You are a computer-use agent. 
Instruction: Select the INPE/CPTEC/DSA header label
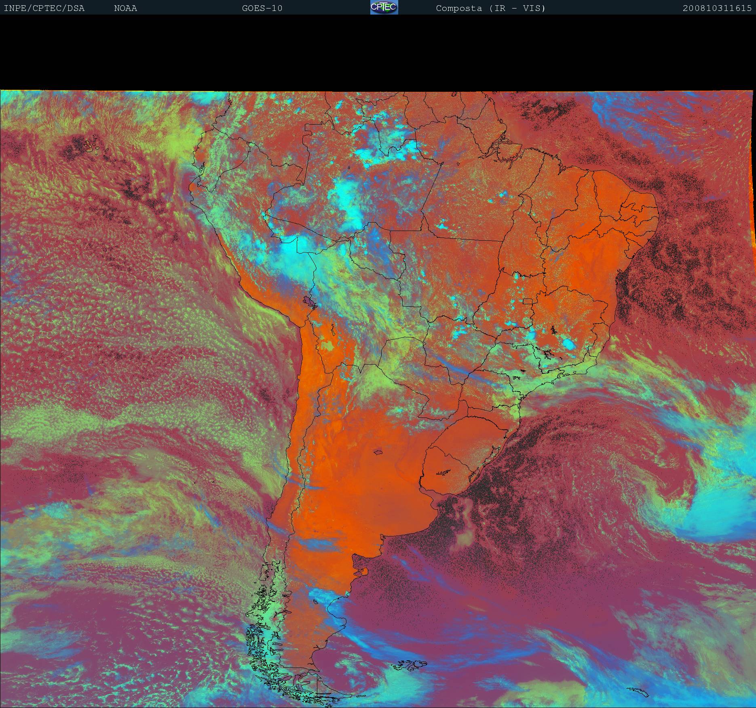pyautogui.click(x=44, y=8)
